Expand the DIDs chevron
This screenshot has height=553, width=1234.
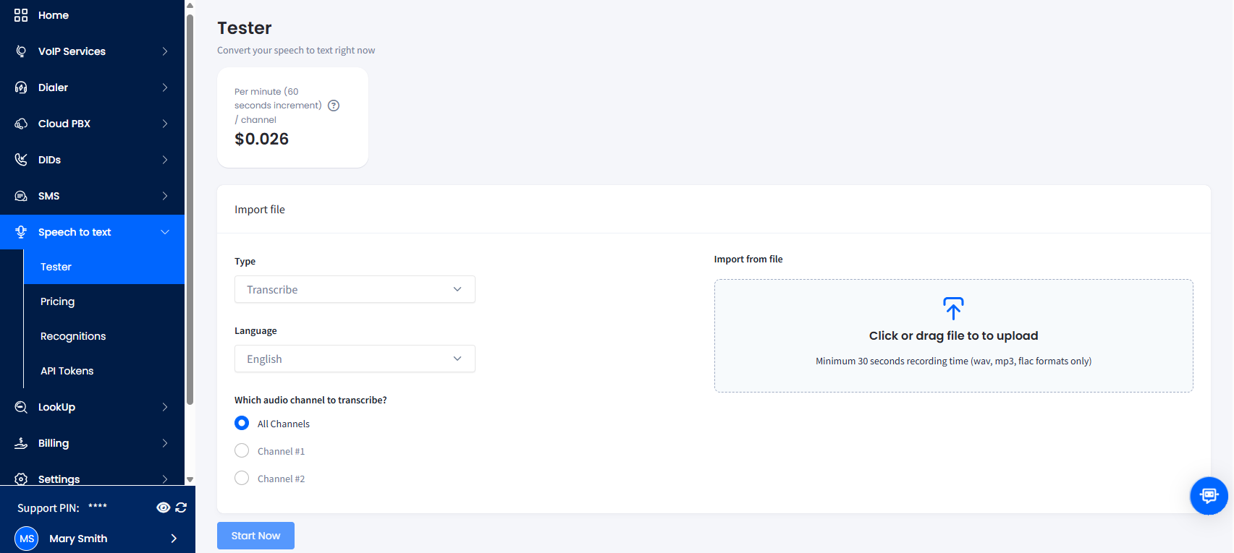(165, 160)
